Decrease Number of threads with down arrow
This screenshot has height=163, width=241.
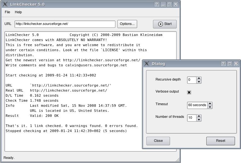click(x=199, y=120)
